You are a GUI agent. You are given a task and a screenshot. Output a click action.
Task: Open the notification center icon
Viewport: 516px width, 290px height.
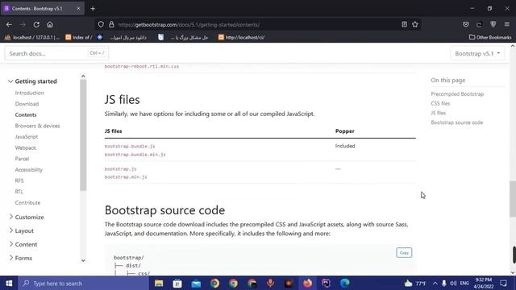(503, 283)
